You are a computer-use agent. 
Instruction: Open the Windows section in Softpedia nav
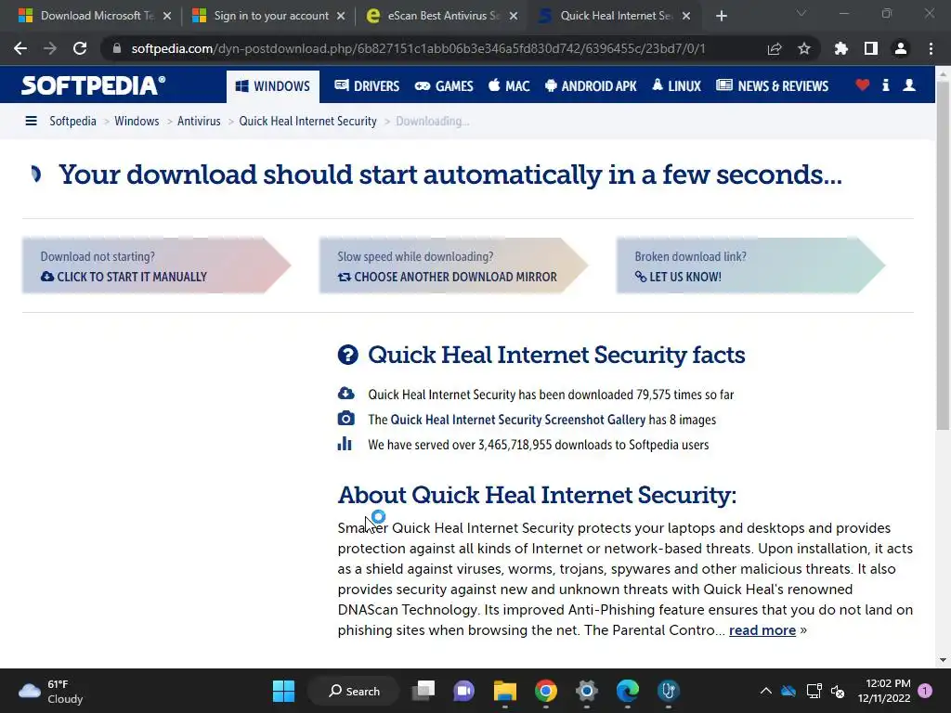273,86
